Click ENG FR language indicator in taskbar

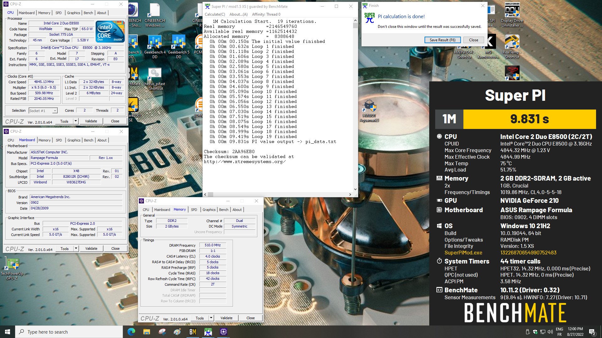559,332
